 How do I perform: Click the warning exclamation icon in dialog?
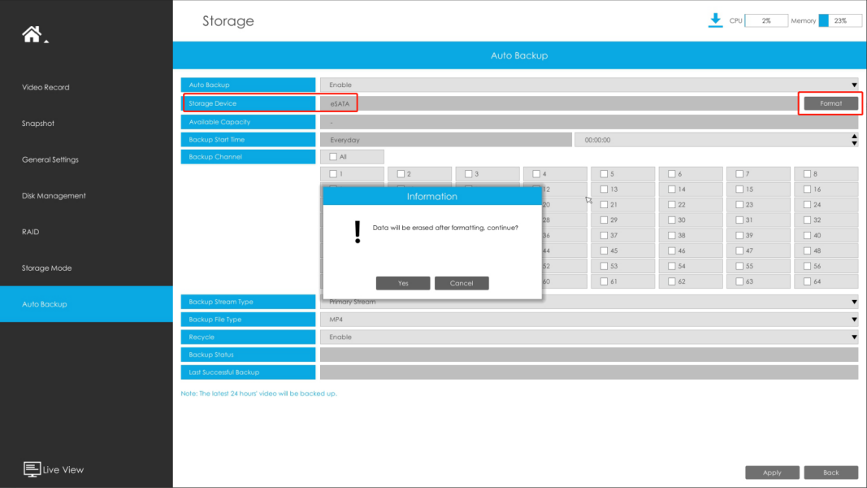358,233
